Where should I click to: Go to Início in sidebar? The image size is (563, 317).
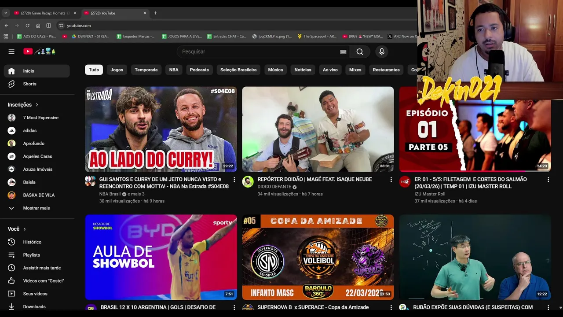click(x=37, y=71)
